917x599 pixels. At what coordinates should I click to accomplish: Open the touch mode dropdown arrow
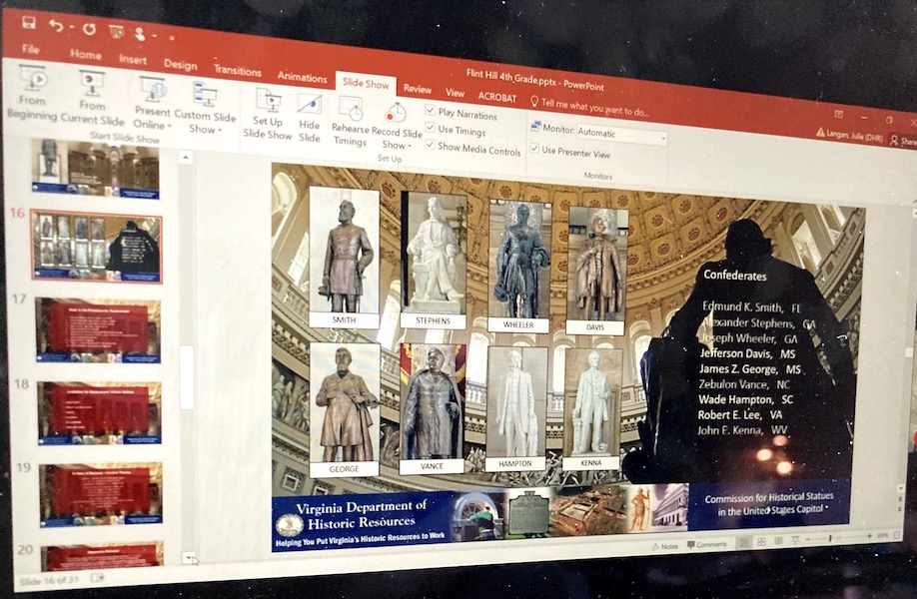[154, 36]
